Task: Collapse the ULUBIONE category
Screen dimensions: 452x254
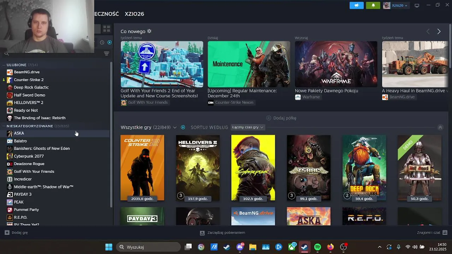Action: (x=4, y=65)
